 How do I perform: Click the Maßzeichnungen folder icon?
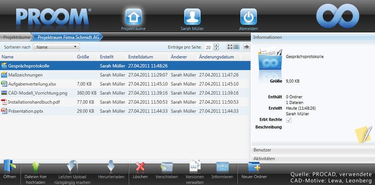tap(4, 75)
